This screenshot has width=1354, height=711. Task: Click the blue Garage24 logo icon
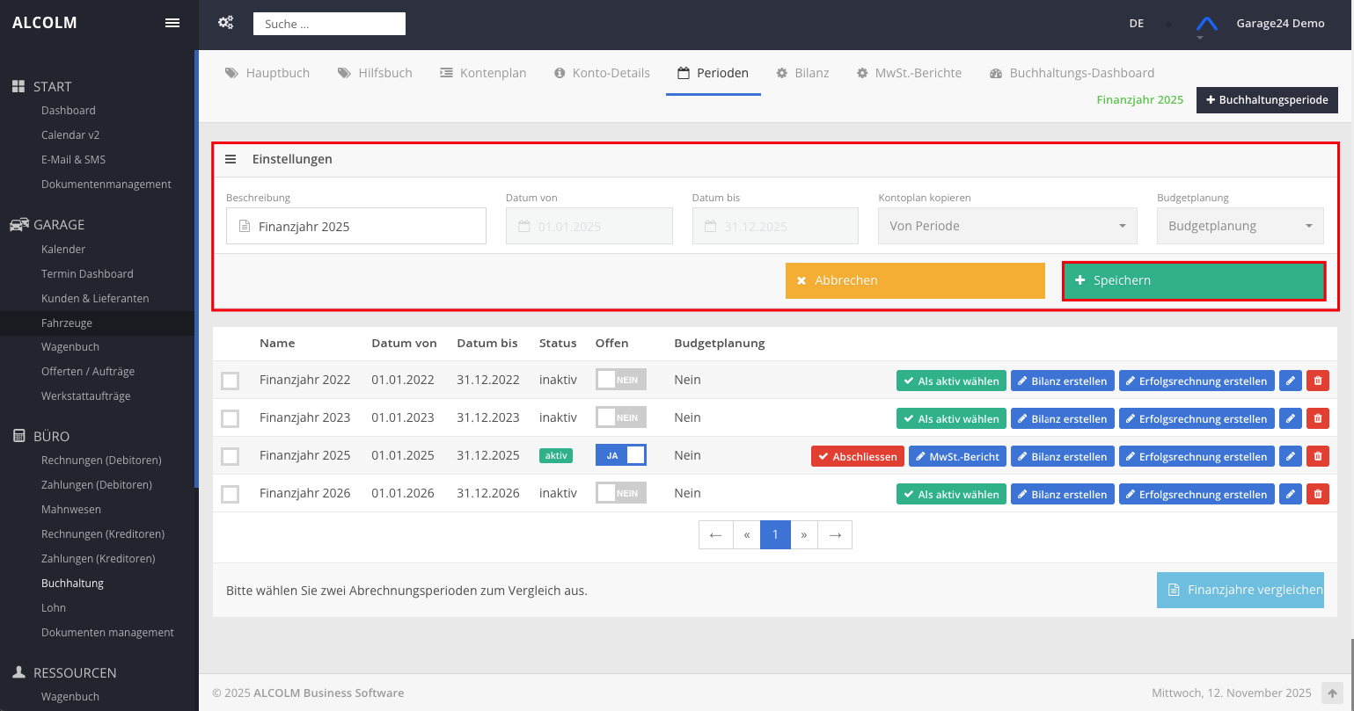tap(1206, 24)
